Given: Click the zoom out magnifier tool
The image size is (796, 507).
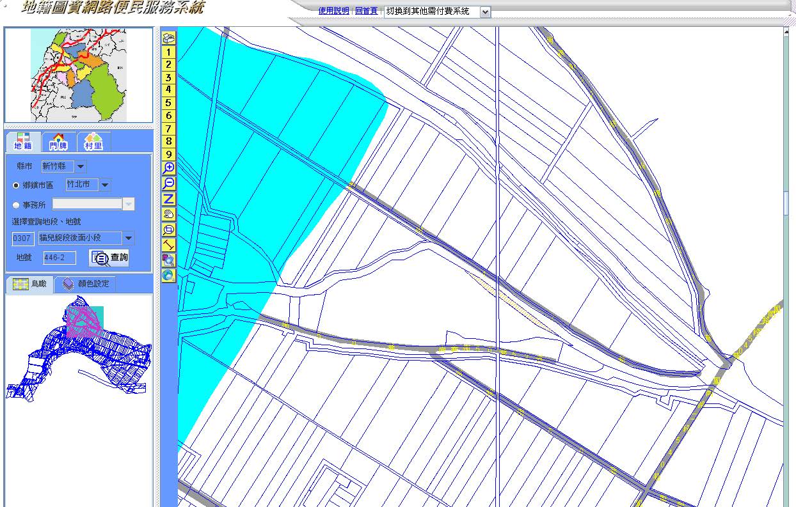Looking at the screenshot, I should pos(168,183).
